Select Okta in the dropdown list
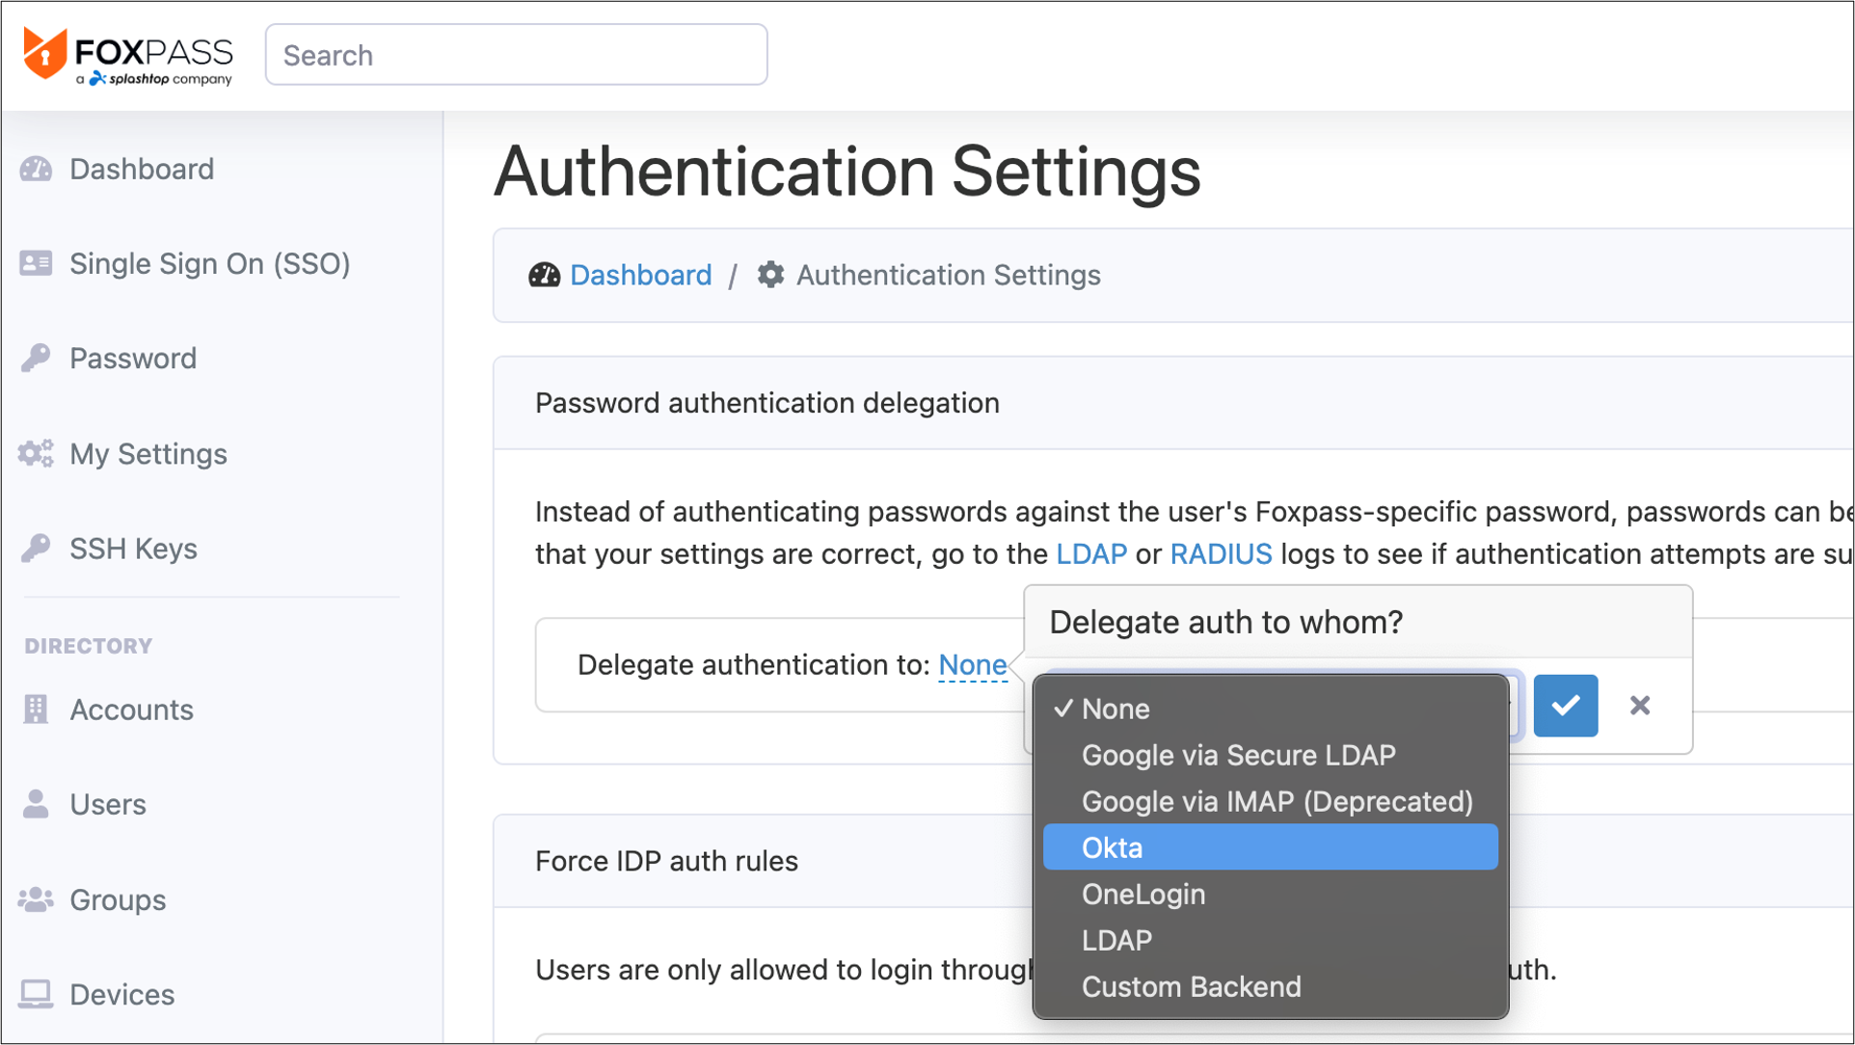Image resolution: width=1855 pixels, height=1045 pixels. point(1271,847)
